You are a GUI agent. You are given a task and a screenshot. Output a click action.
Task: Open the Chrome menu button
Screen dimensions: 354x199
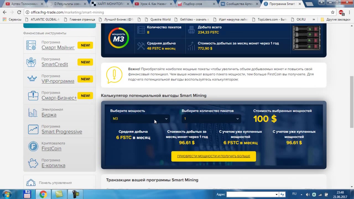pyautogui.click(x=349, y=12)
